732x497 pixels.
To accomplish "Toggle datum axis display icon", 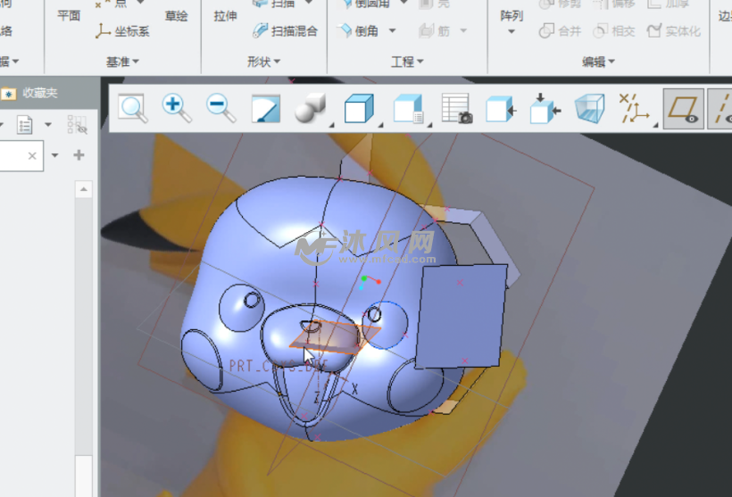I will coord(720,109).
